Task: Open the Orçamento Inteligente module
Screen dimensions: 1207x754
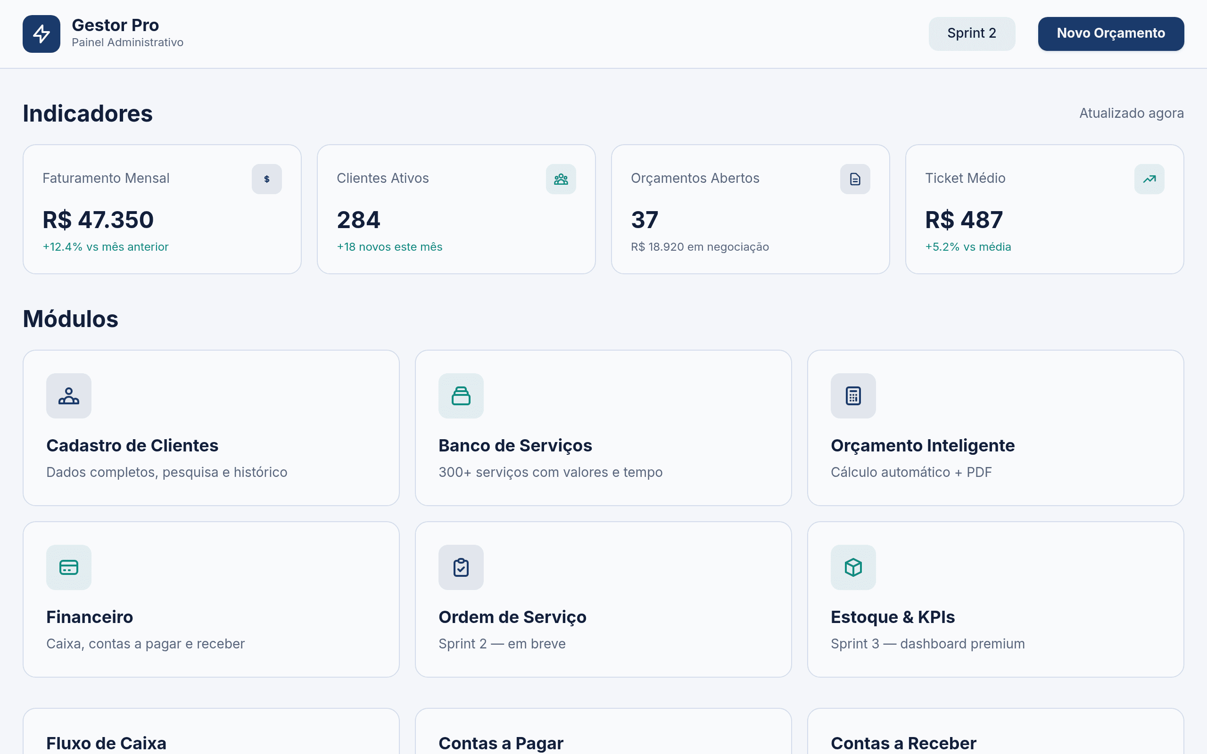Action: [x=995, y=428]
